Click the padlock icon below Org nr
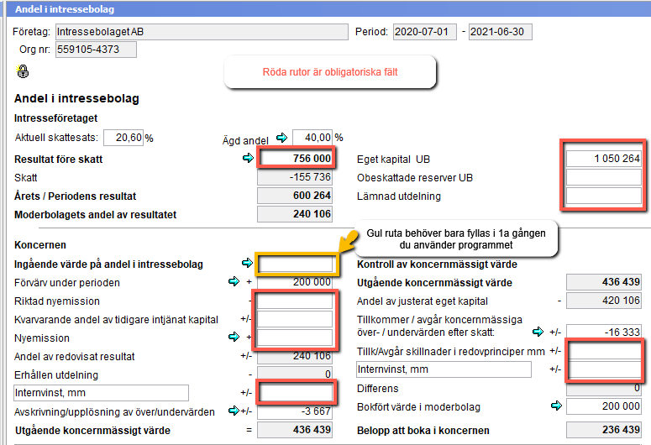This screenshot has width=651, height=445. (23, 71)
